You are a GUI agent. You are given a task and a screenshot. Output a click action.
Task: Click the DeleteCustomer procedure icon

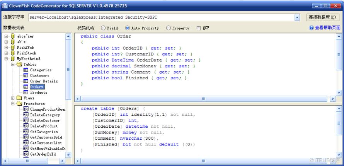[26, 120]
